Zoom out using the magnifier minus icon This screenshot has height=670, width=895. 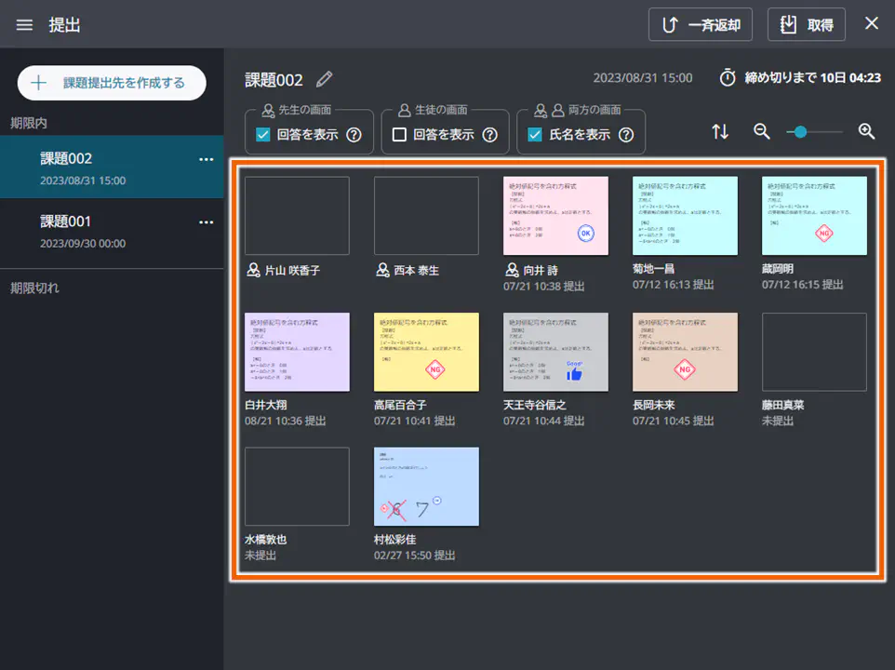(761, 131)
